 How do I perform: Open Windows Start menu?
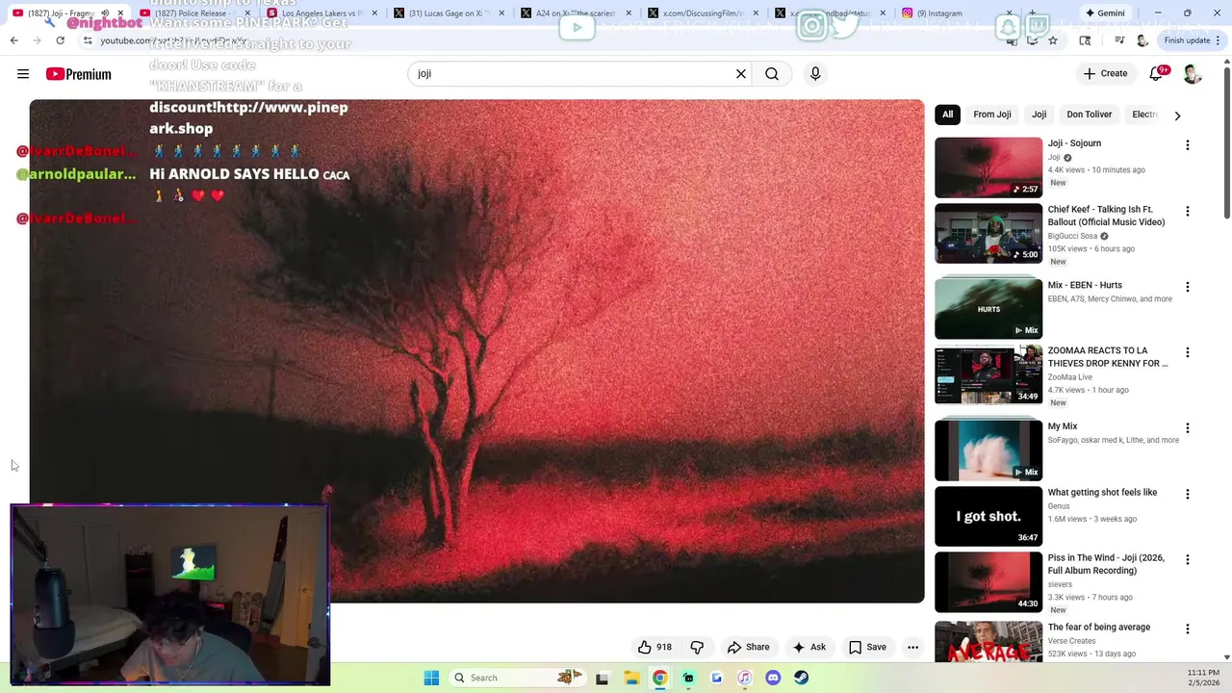pyautogui.click(x=431, y=678)
